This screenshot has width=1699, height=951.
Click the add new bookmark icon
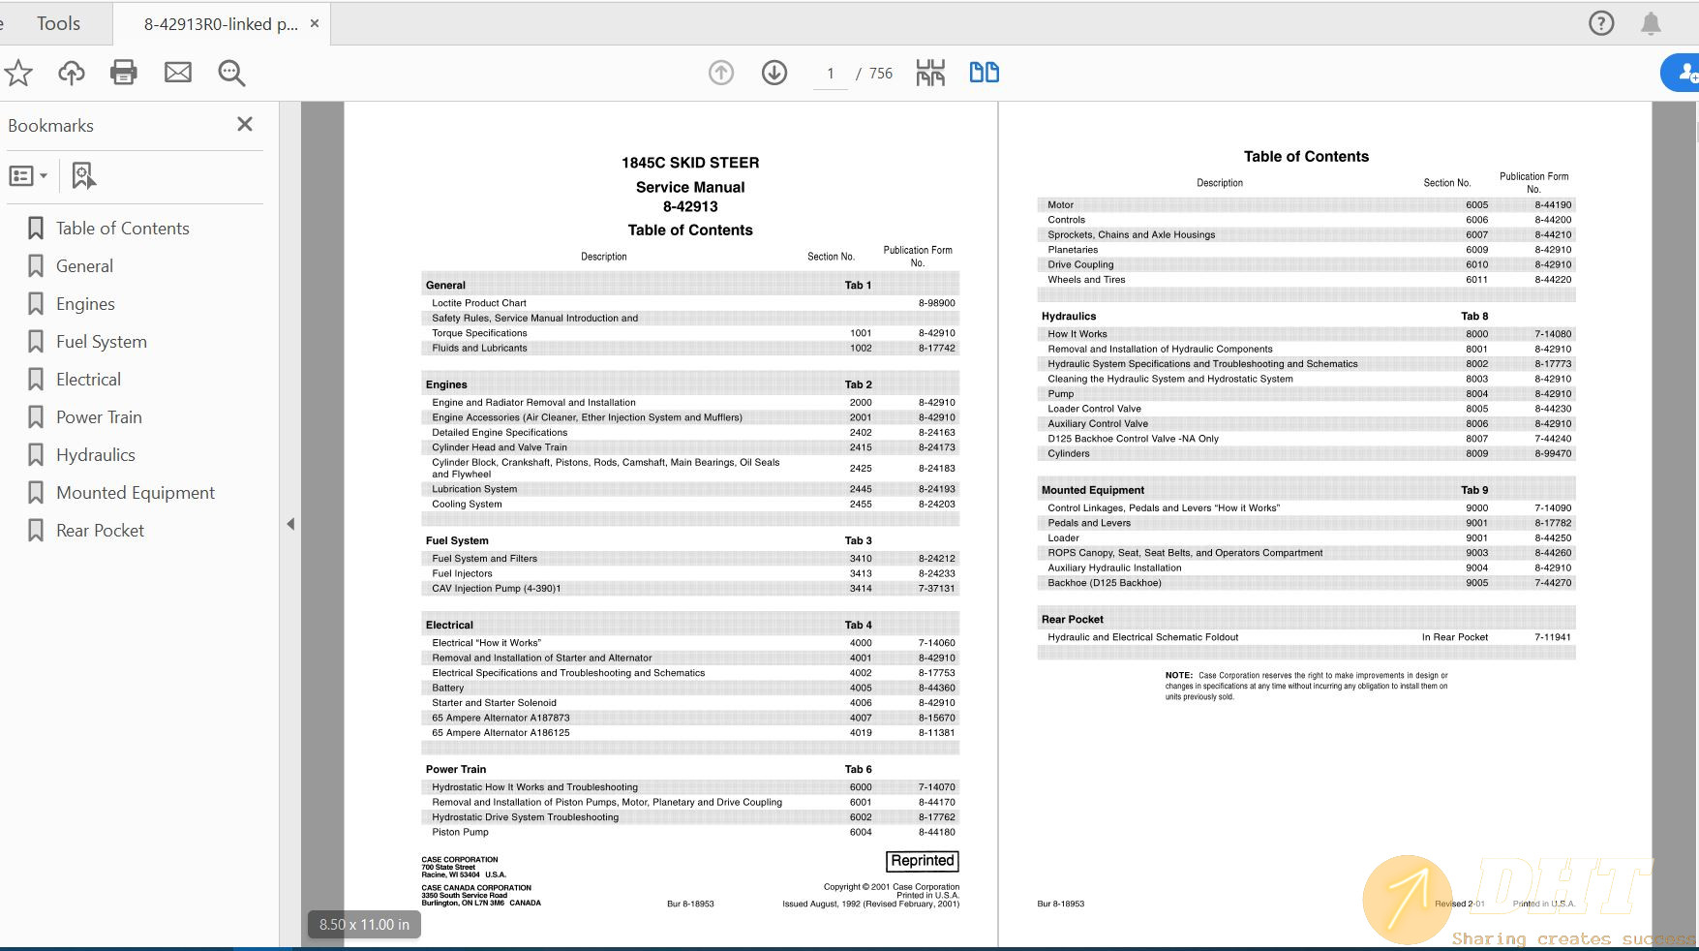[x=84, y=175]
